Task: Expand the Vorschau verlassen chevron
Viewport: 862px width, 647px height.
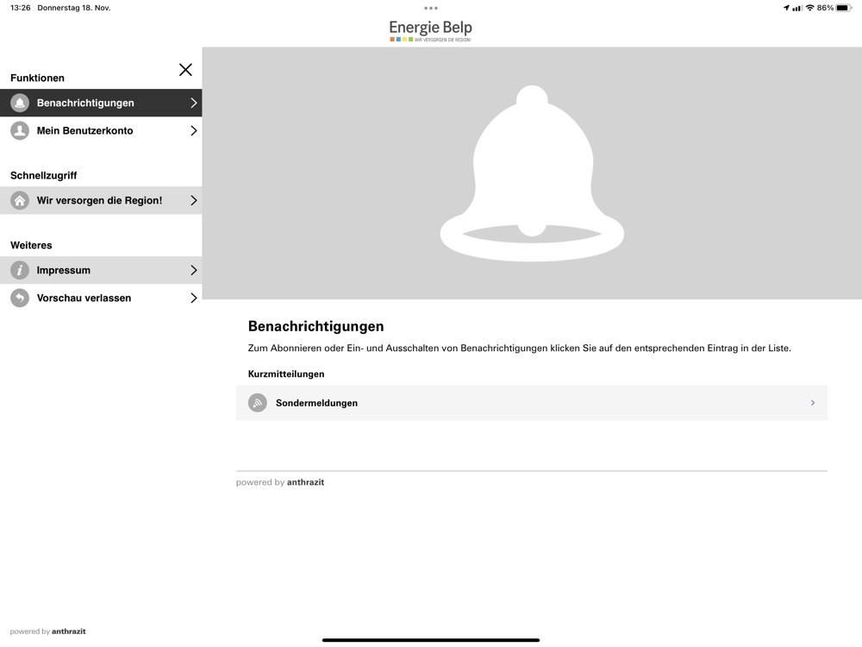Action: [x=193, y=298]
